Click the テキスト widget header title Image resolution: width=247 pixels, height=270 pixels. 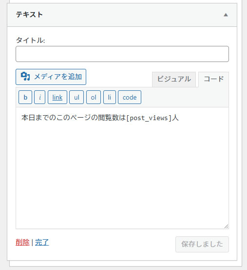tap(29, 15)
